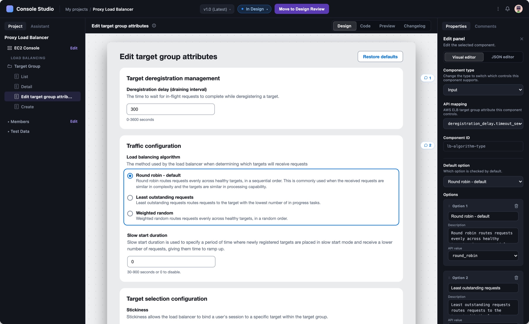The width and height of the screenshot is (529, 324).
Task: Open the In Design status dropdown
Action: point(254,9)
